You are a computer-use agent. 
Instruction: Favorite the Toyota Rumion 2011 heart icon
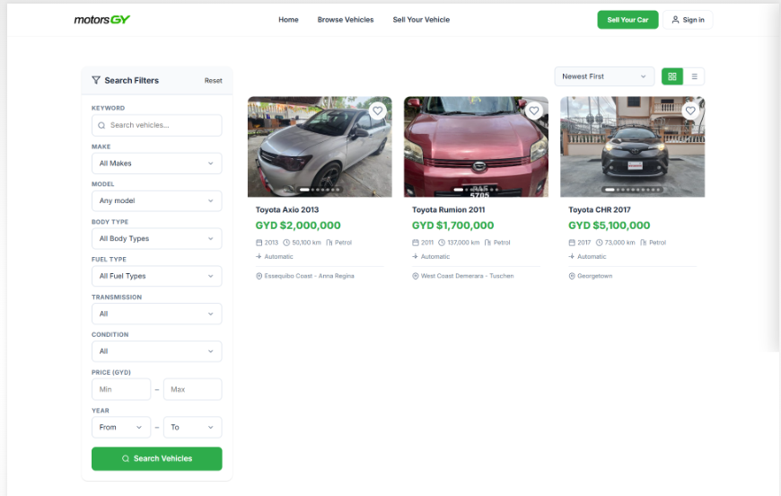534,111
